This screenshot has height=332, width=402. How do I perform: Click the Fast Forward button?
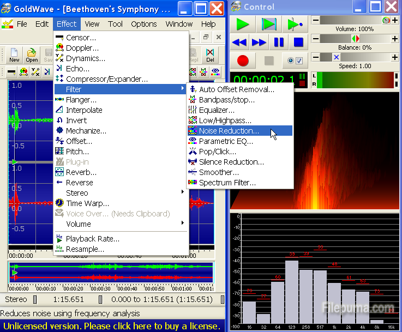point(260,42)
